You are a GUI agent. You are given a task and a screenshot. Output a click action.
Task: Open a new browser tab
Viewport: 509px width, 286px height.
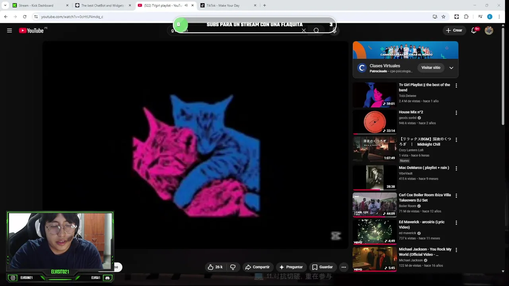point(264,6)
